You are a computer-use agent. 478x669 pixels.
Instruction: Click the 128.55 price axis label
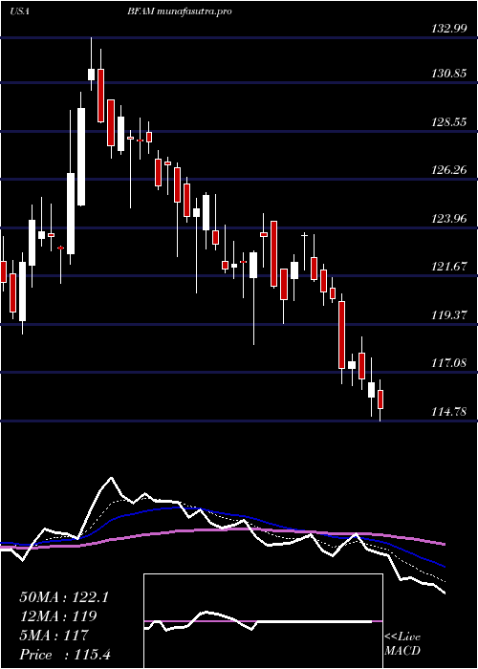[x=449, y=122]
